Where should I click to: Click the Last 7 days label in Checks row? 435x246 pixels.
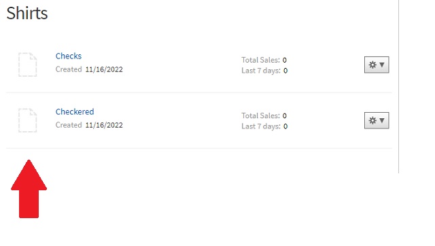coord(261,71)
